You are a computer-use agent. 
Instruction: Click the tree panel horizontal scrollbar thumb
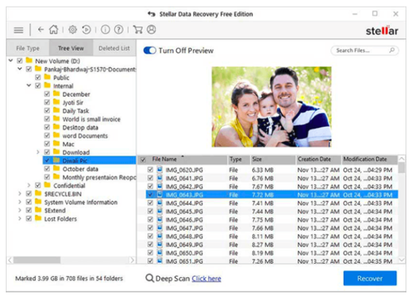(x=37, y=260)
